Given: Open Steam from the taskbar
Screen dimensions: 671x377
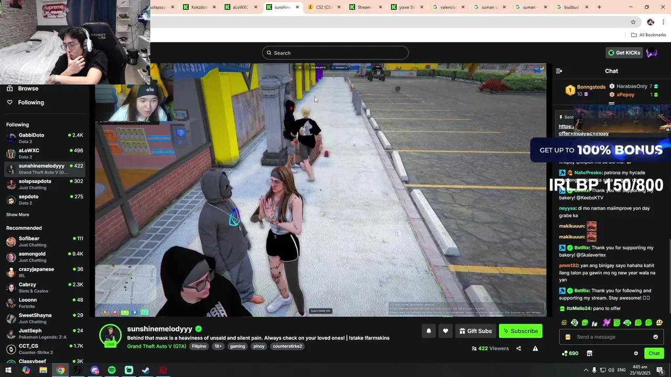Looking at the screenshot, I should coord(146,370).
